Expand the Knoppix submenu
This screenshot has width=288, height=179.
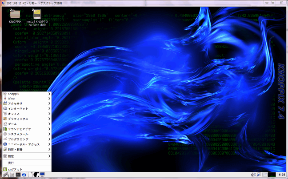[27, 94]
